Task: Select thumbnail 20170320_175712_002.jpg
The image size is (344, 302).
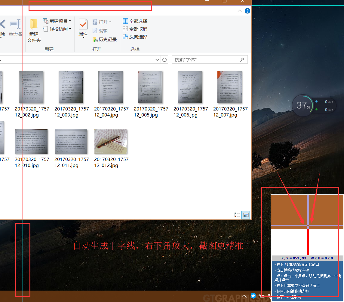Action: pos(31,87)
